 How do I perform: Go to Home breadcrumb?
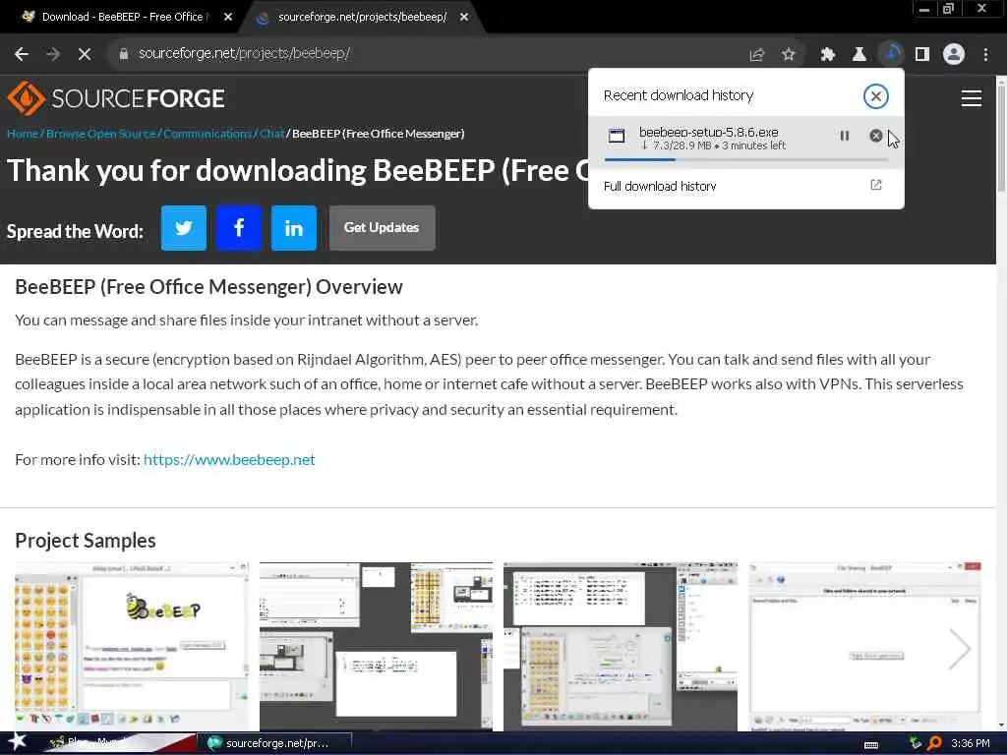[23, 134]
